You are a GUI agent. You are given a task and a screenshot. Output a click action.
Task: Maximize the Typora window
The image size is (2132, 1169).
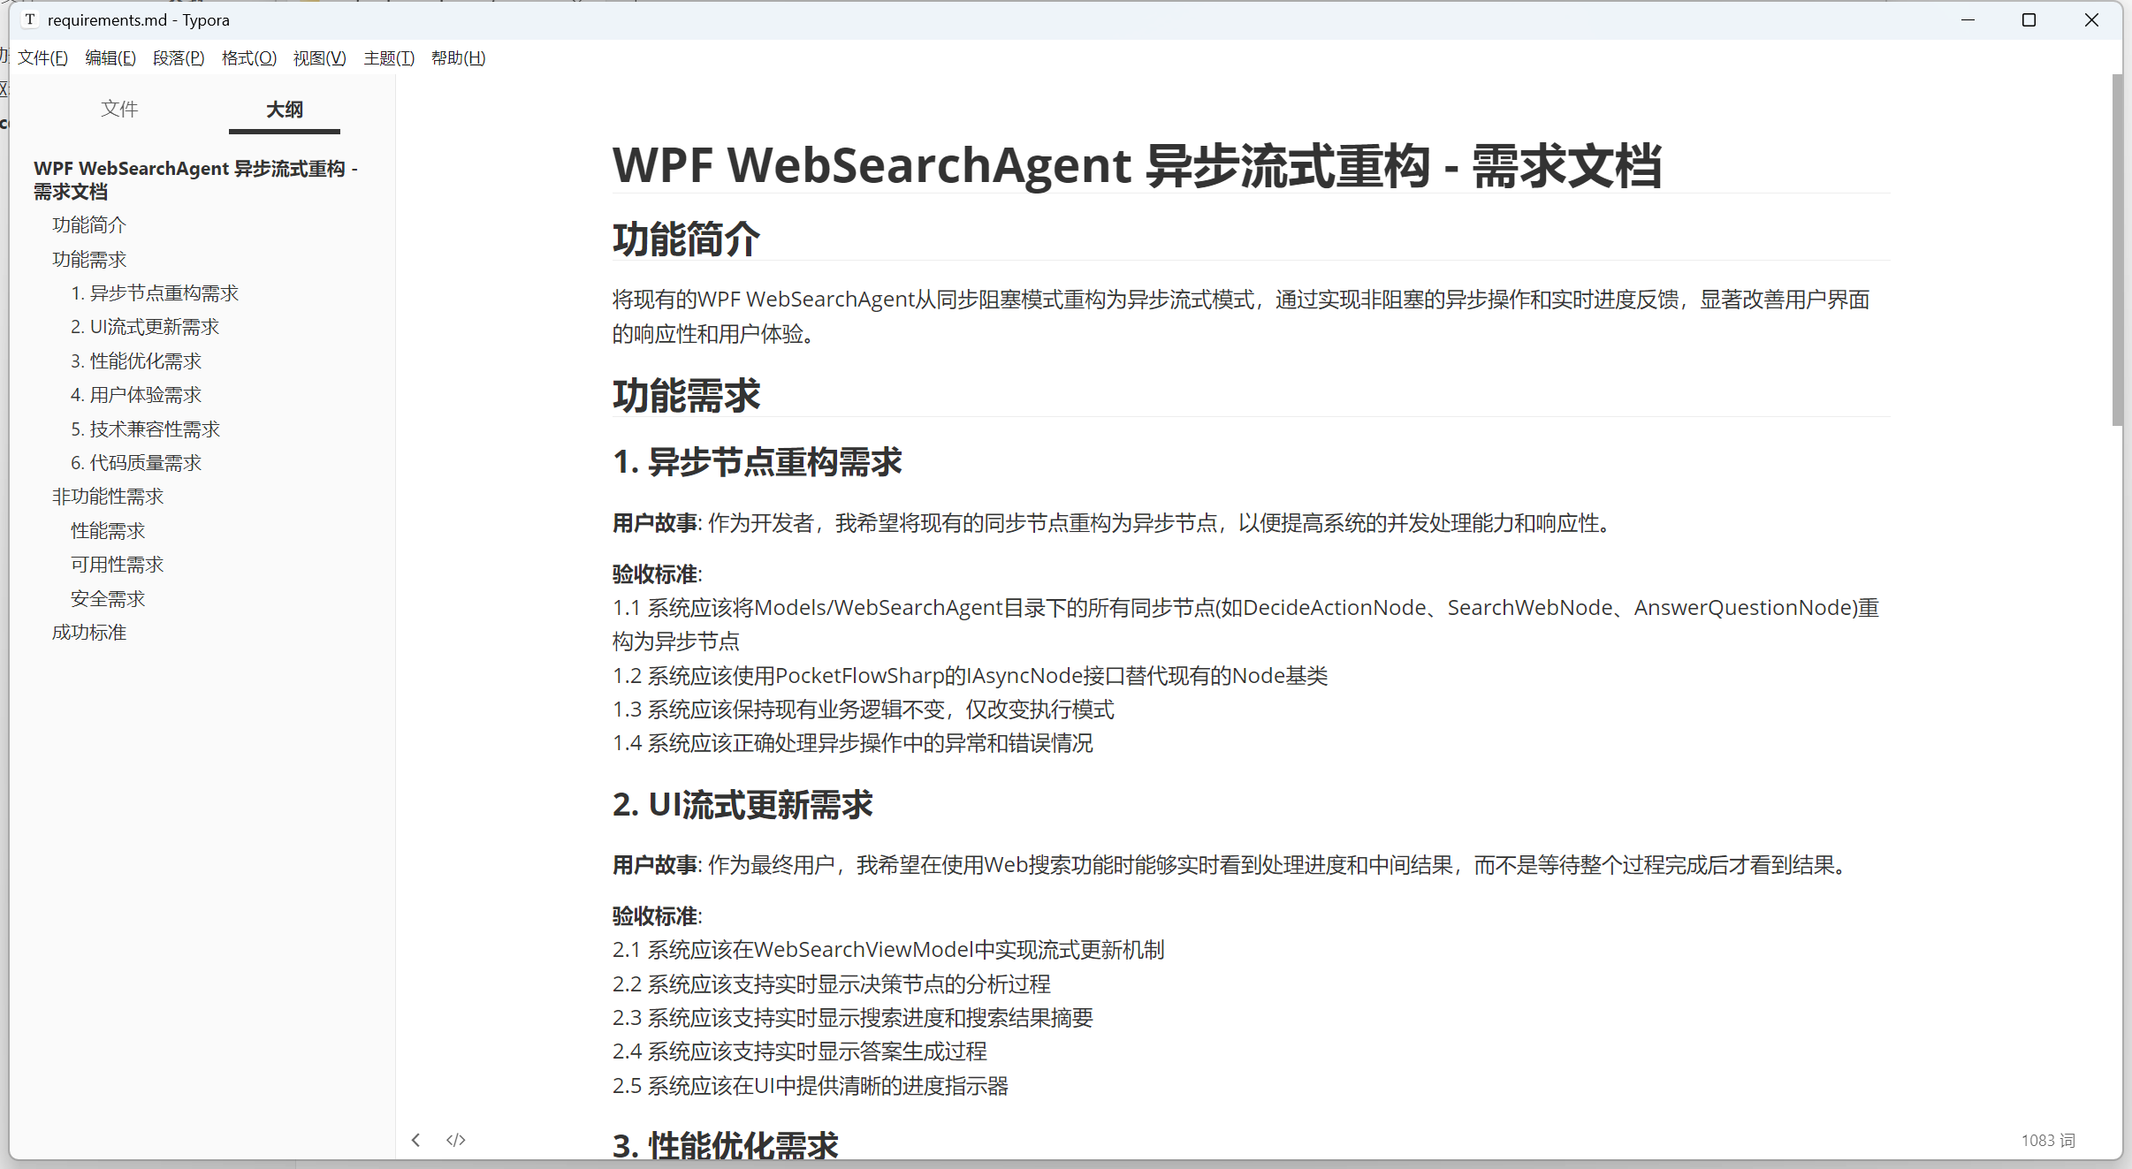tap(2029, 19)
